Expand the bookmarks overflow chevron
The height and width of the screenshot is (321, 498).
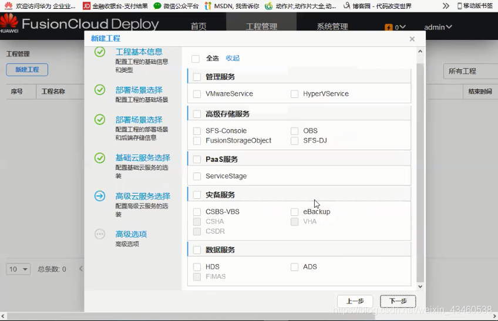click(x=446, y=6)
